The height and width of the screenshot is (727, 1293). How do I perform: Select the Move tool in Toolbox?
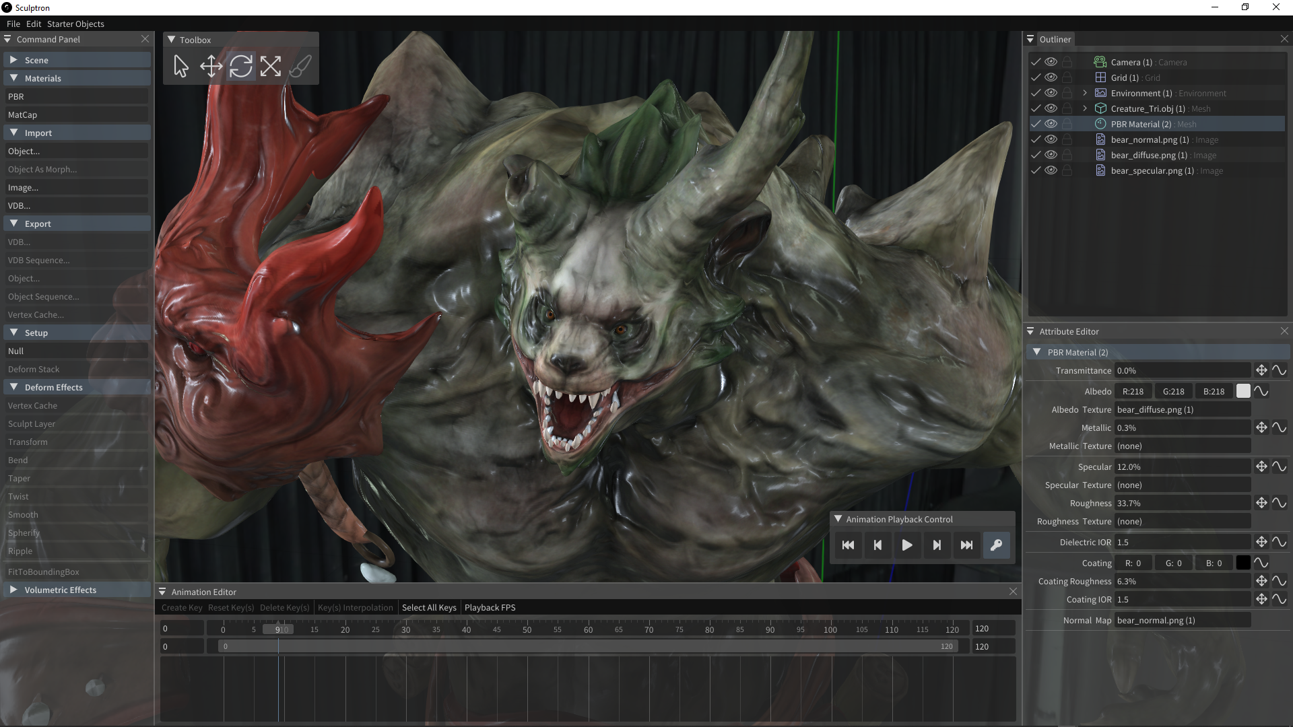click(x=211, y=66)
